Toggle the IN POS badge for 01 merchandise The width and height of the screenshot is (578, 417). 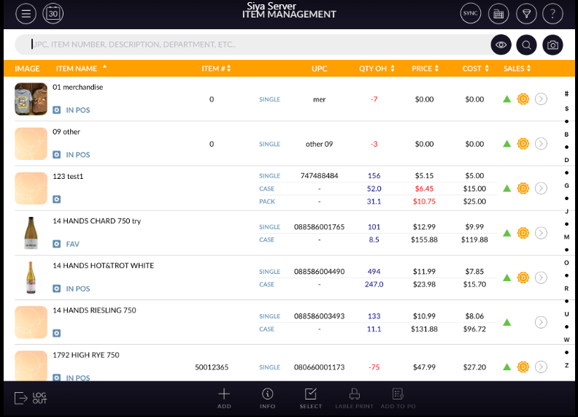[x=72, y=110]
